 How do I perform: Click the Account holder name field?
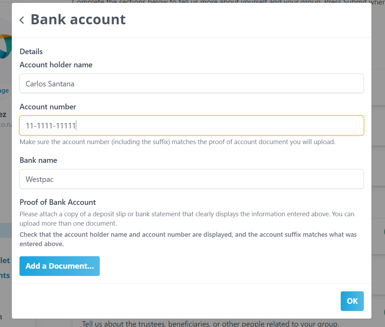(x=192, y=83)
